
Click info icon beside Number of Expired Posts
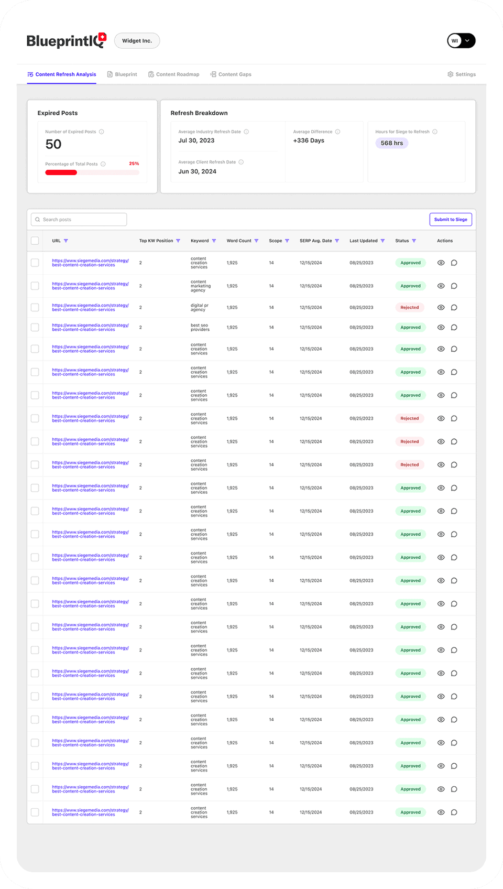point(102,132)
